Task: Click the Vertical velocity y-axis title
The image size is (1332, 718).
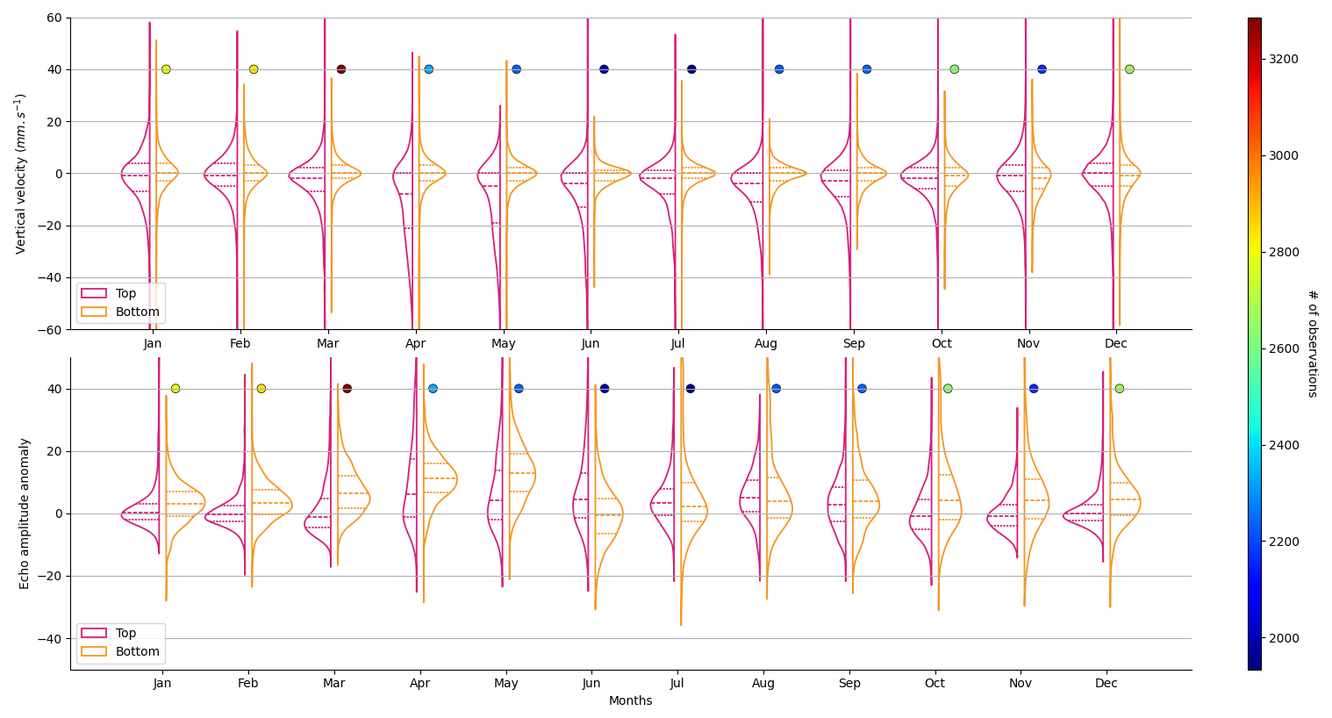Action: point(21,174)
